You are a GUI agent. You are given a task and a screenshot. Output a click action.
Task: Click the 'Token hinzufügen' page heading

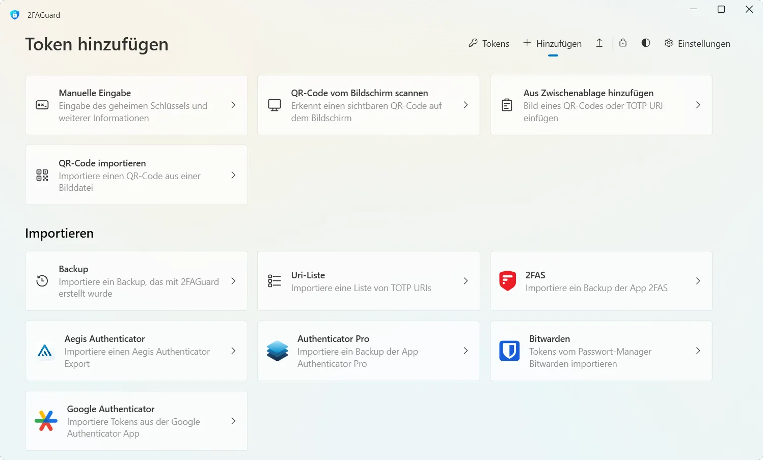(97, 44)
